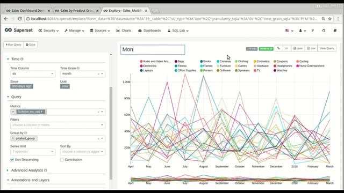Click the Time Grain info icon
The width and height of the screenshot is (344, 193).
tap(78, 68)
